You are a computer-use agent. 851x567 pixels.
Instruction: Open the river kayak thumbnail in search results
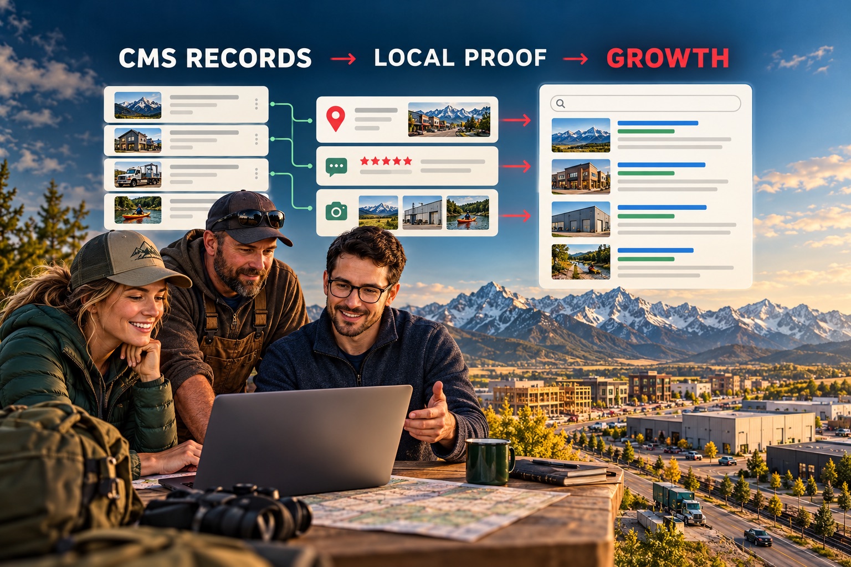[581, 262]
